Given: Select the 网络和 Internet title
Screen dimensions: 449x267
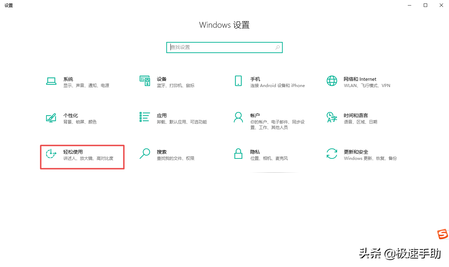Looking at the screenshot, I should click(x=360, y=79).
